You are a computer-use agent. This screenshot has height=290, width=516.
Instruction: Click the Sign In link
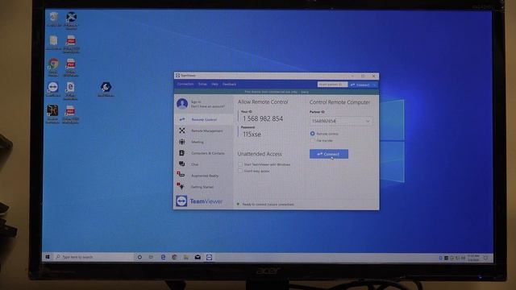[x=196, y=102]
